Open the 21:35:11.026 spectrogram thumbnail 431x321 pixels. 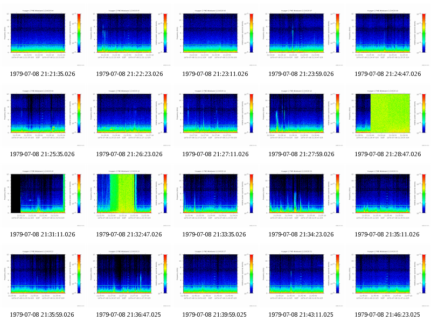coord(387,197)
